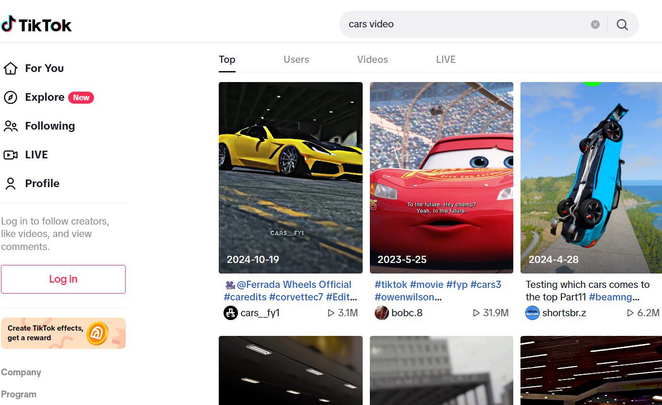Clear the search field text
Viewport: 662px width, 405px height.
(x=595, y=24)
